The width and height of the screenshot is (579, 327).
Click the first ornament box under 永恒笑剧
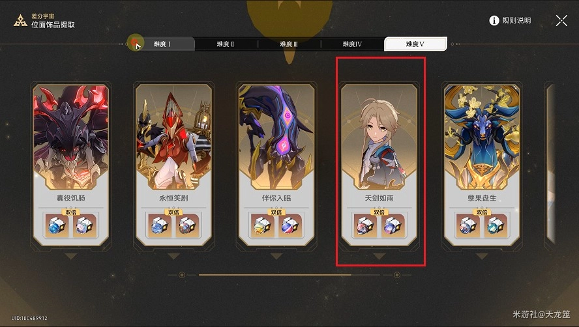click(x=160, y=225)
